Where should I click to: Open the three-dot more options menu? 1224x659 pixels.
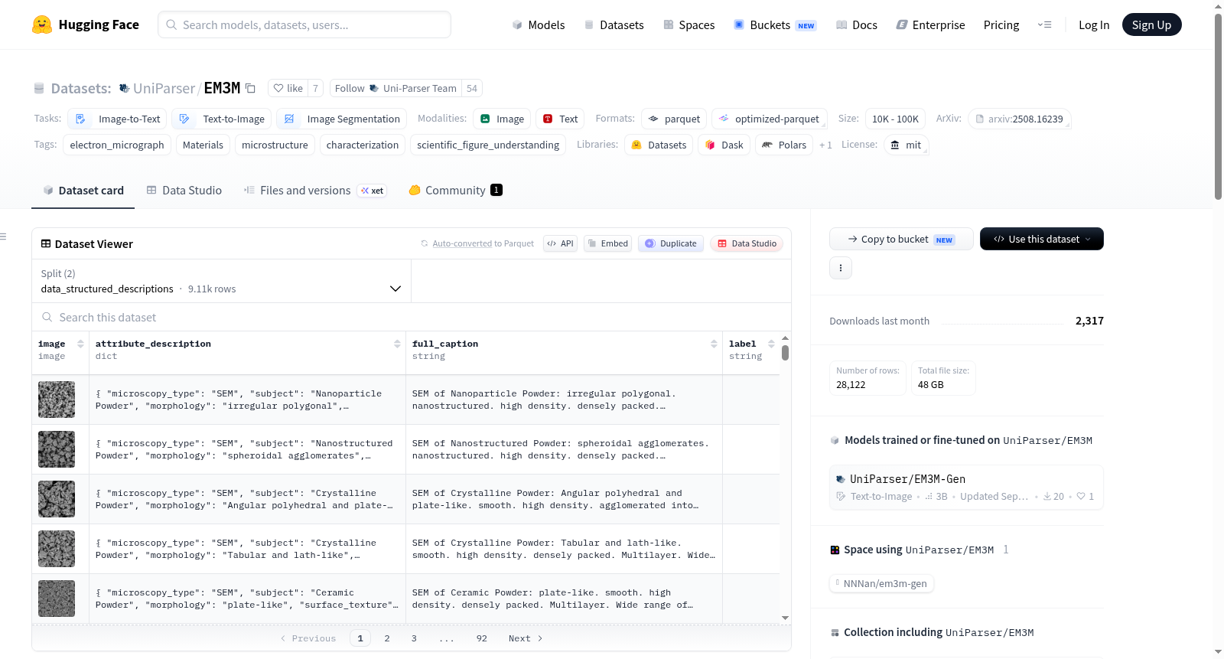tap(841, 268)
